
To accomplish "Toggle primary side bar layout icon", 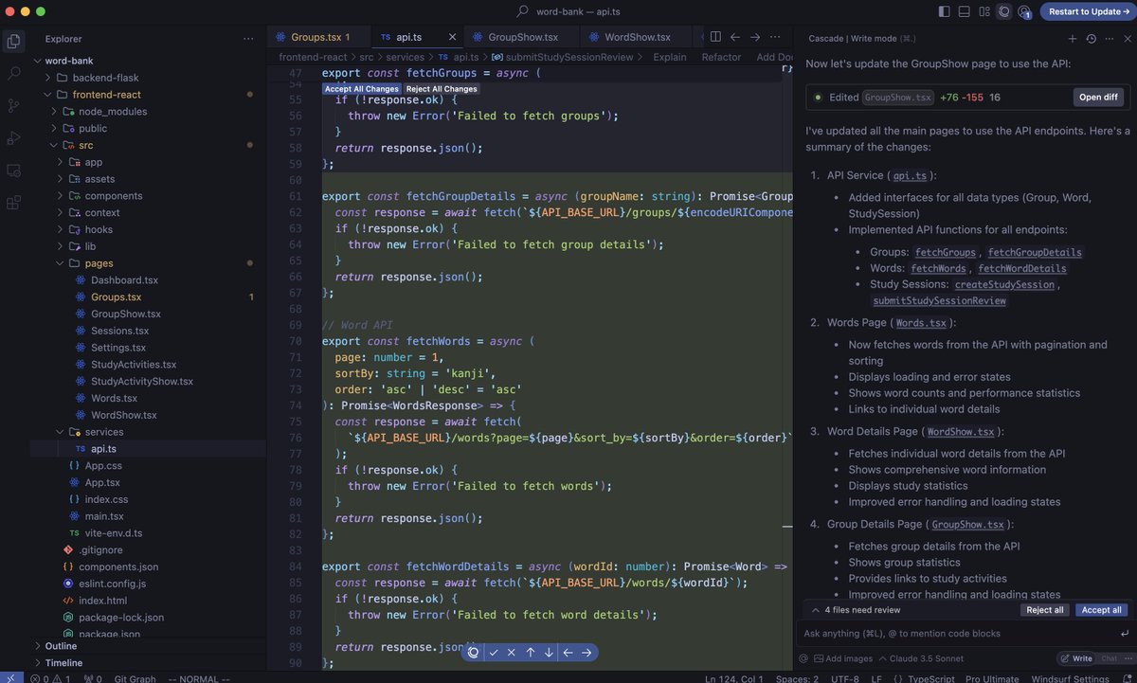I will coord(944,11).
